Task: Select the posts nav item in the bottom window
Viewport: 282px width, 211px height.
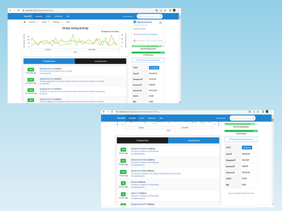Action: (142, 118)
